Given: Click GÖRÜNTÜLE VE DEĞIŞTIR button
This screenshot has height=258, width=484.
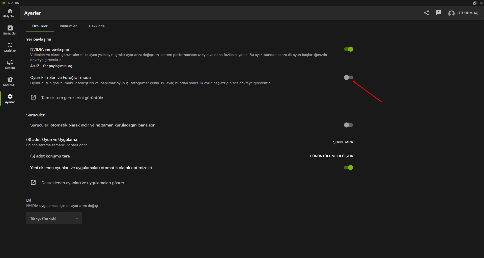Looking at the screenshot, I should point(331,156).
